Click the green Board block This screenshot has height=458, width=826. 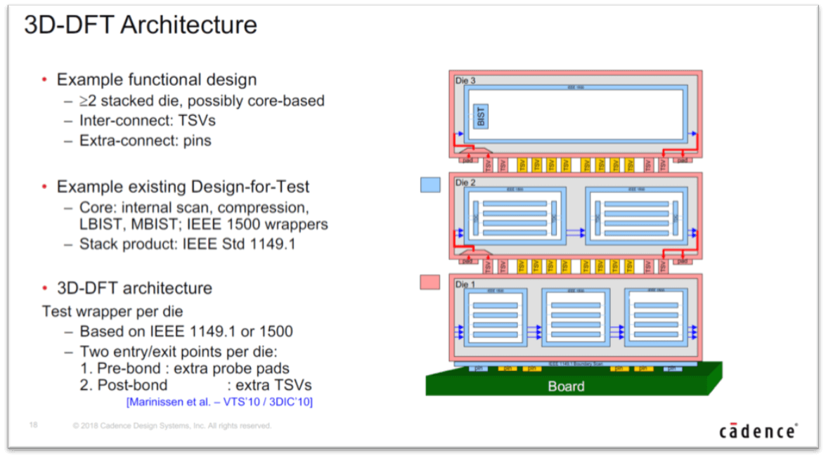tap(566, 386)
